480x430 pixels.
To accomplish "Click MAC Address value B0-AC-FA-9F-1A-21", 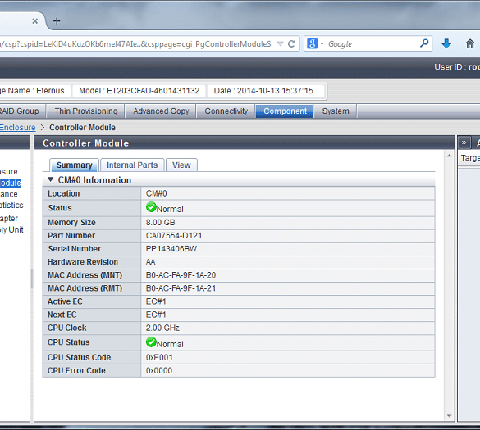I will [x=181, y=288].
